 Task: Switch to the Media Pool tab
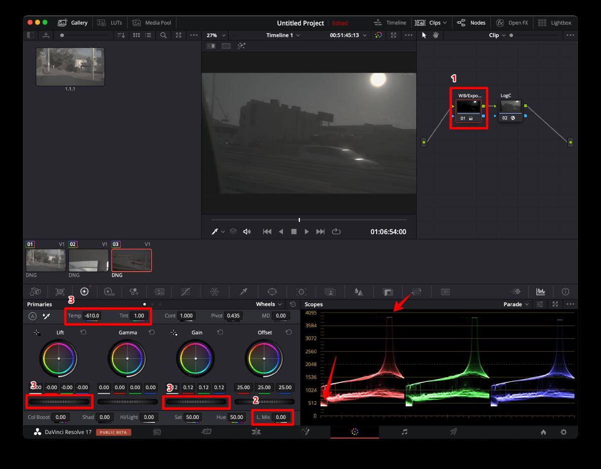pyautogui.click(x=152, y=23)
